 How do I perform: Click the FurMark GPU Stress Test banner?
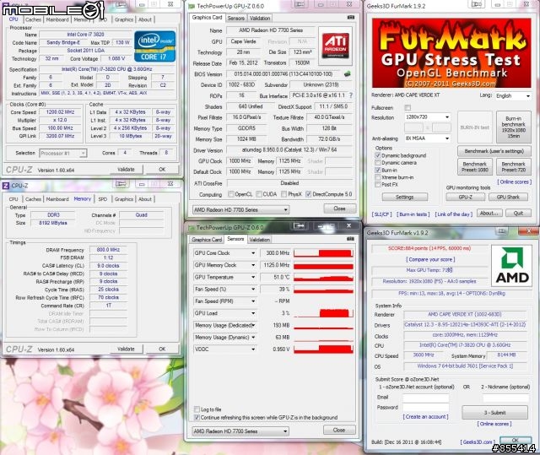click(x=451, y=53)
